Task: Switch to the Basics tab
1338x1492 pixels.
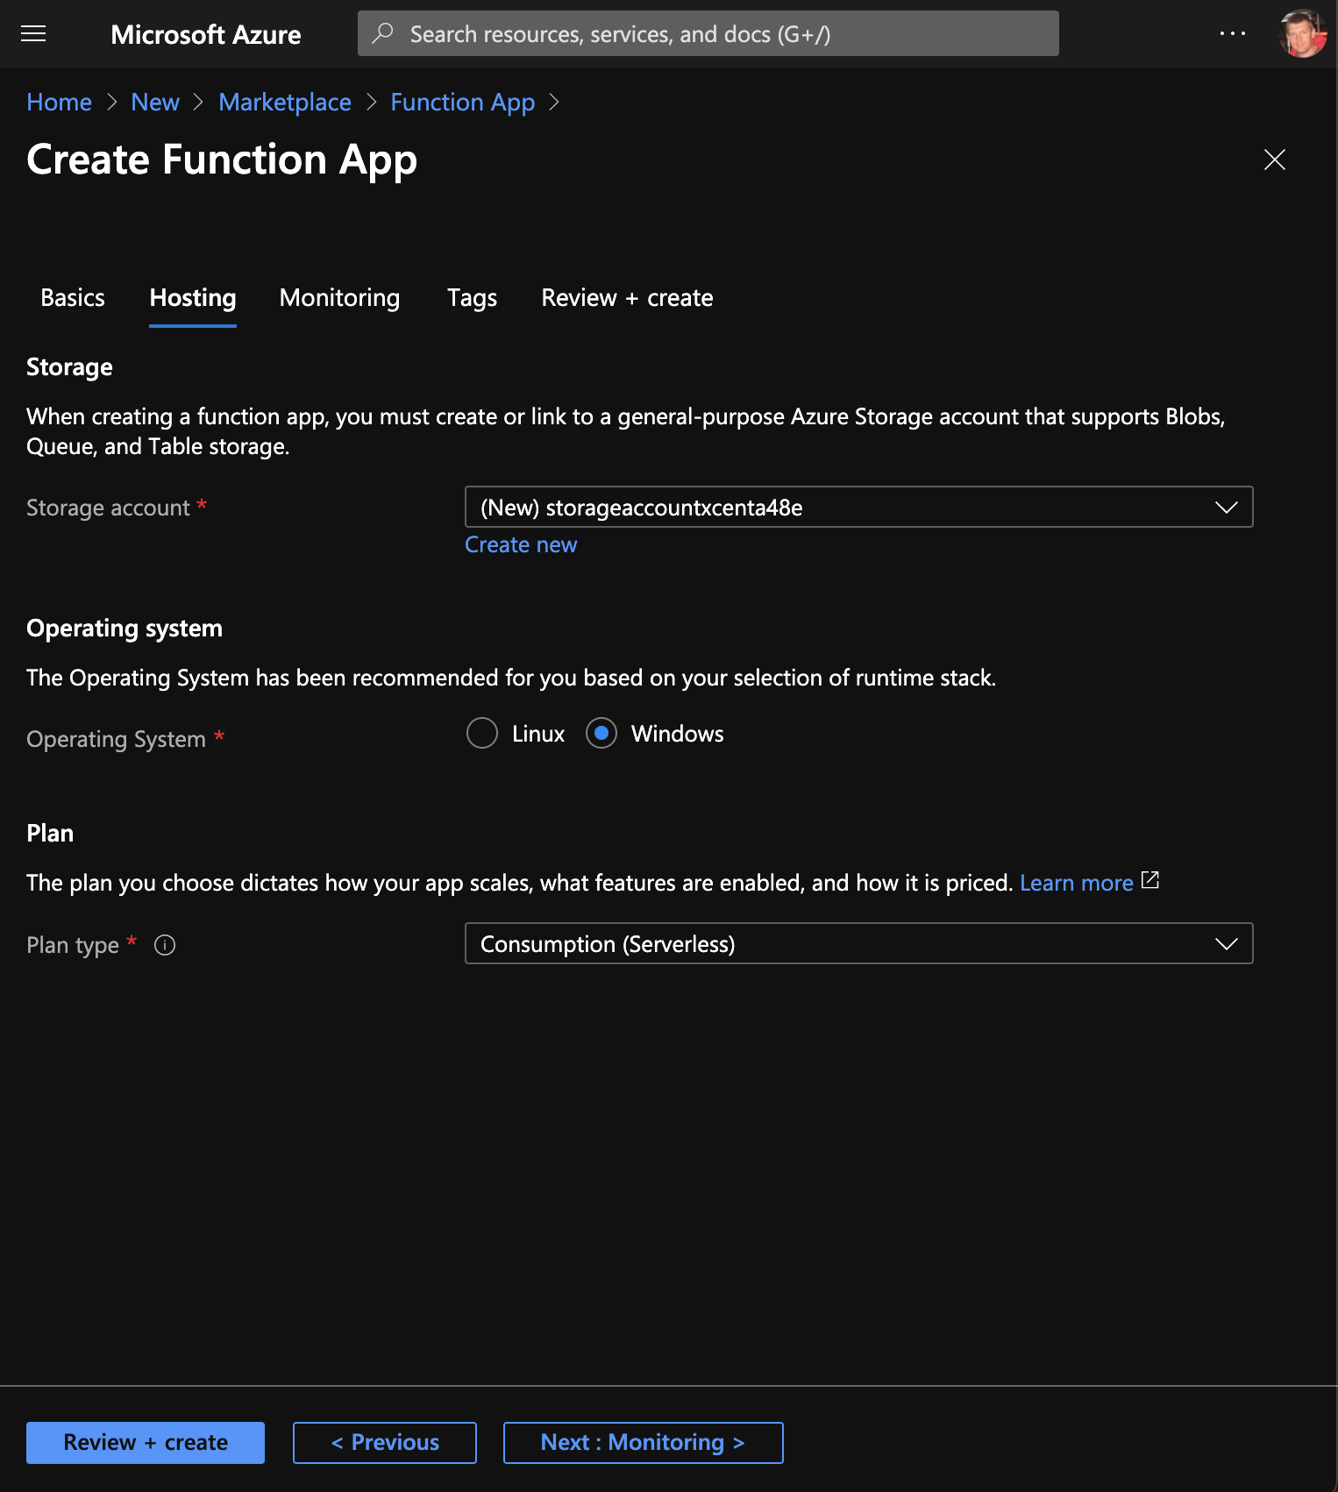Action: click(x=73, y=298)
